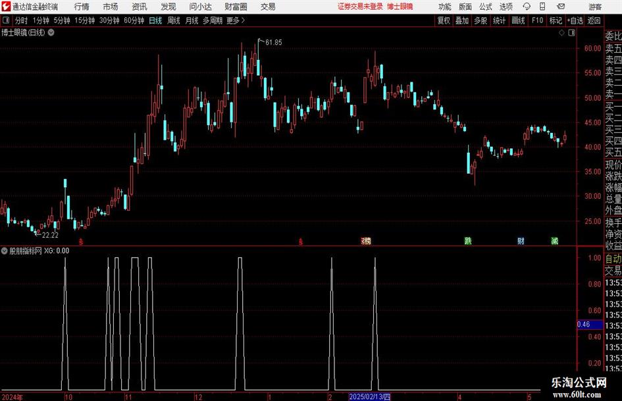Click the 画线 drawing tools button

click(x=518, y=20)
